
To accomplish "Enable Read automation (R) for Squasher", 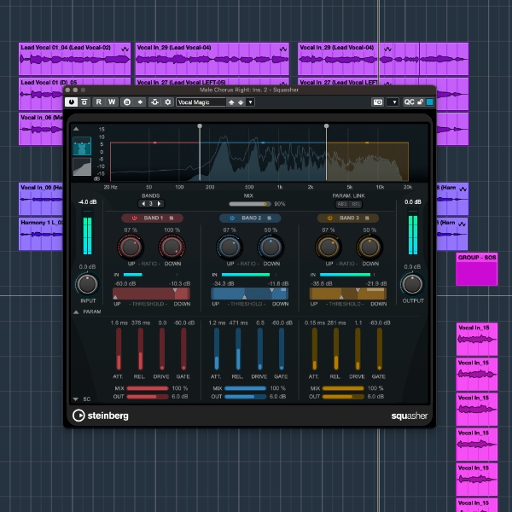I will coord(99,102).
